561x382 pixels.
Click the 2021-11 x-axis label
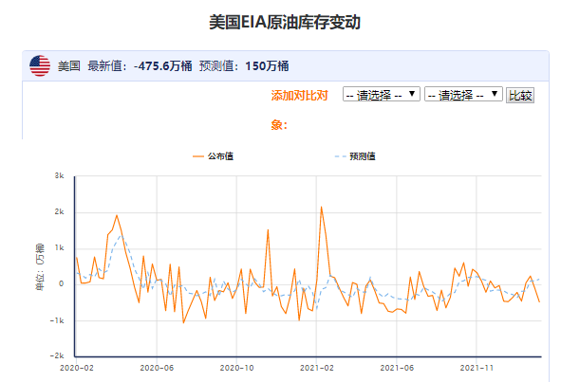[x=477, y=368]
